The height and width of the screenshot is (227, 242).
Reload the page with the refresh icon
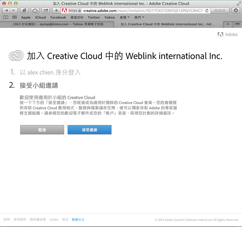click(x=207, y=10)
